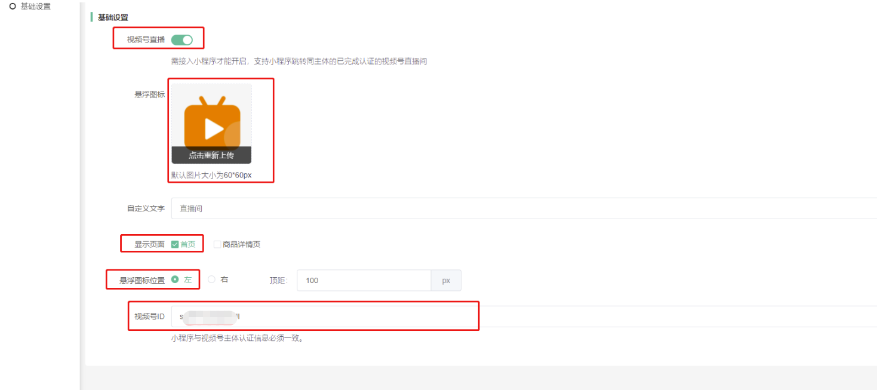Select the 左 position radio button
This screenshot has width=877, height=390.
(175, 279)
